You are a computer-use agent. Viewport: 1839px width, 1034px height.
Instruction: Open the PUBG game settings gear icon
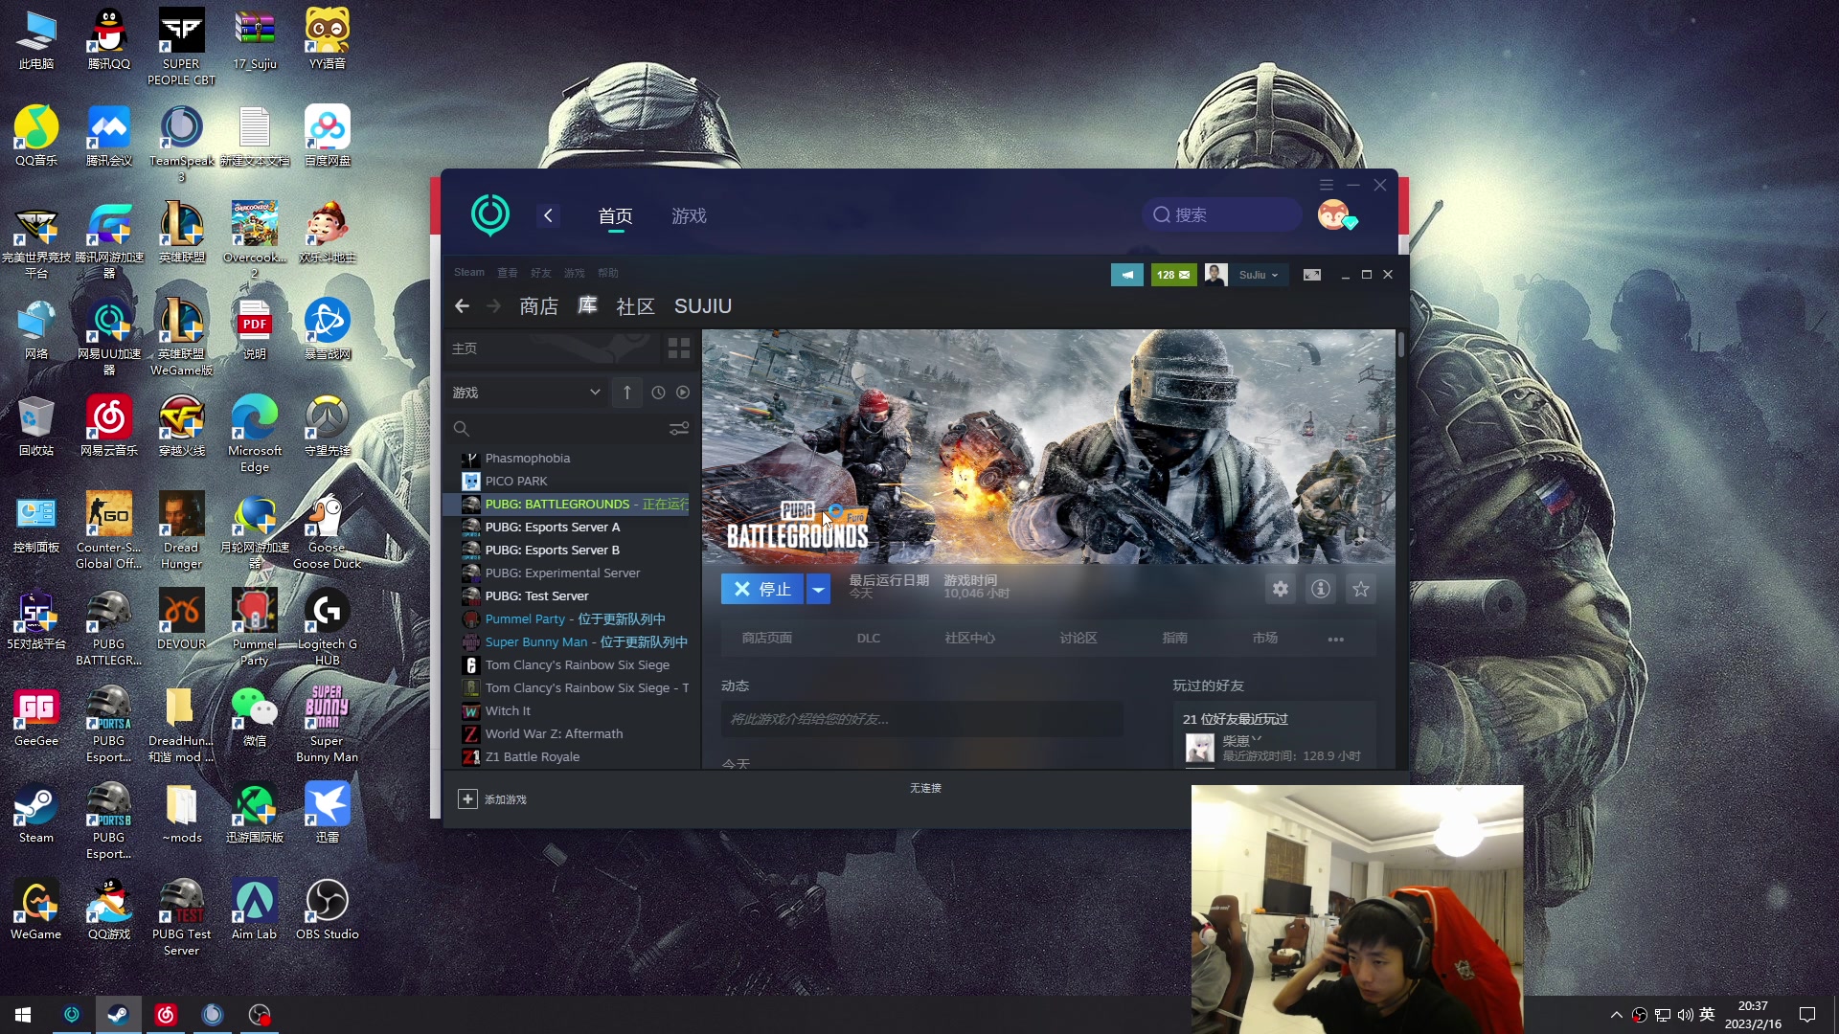[x=1281, y=589]
